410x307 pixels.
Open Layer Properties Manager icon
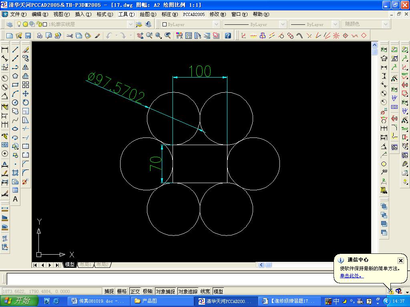(x=10, y=24)
